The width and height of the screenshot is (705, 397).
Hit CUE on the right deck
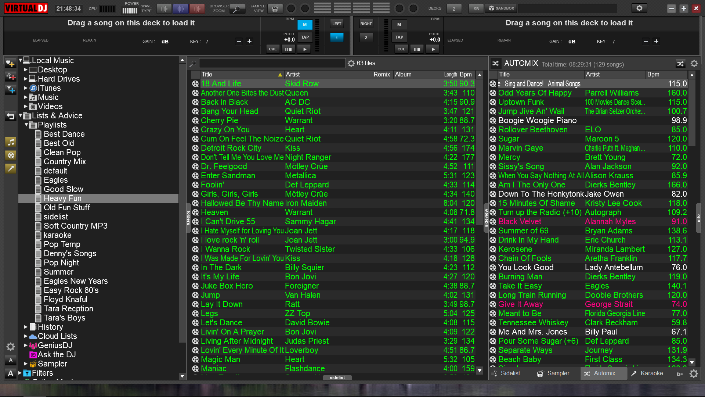(x=401, y=49)
